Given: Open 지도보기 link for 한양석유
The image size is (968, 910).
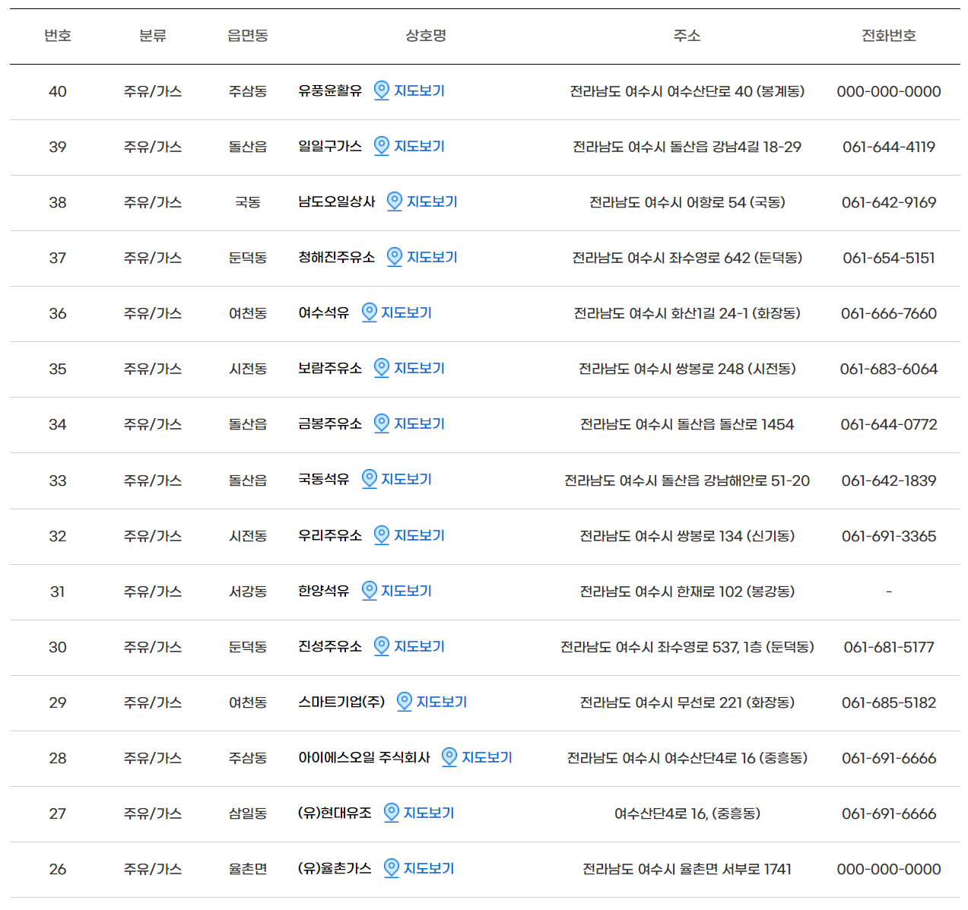Looking at the screenshot, I should tap(406, 591).
